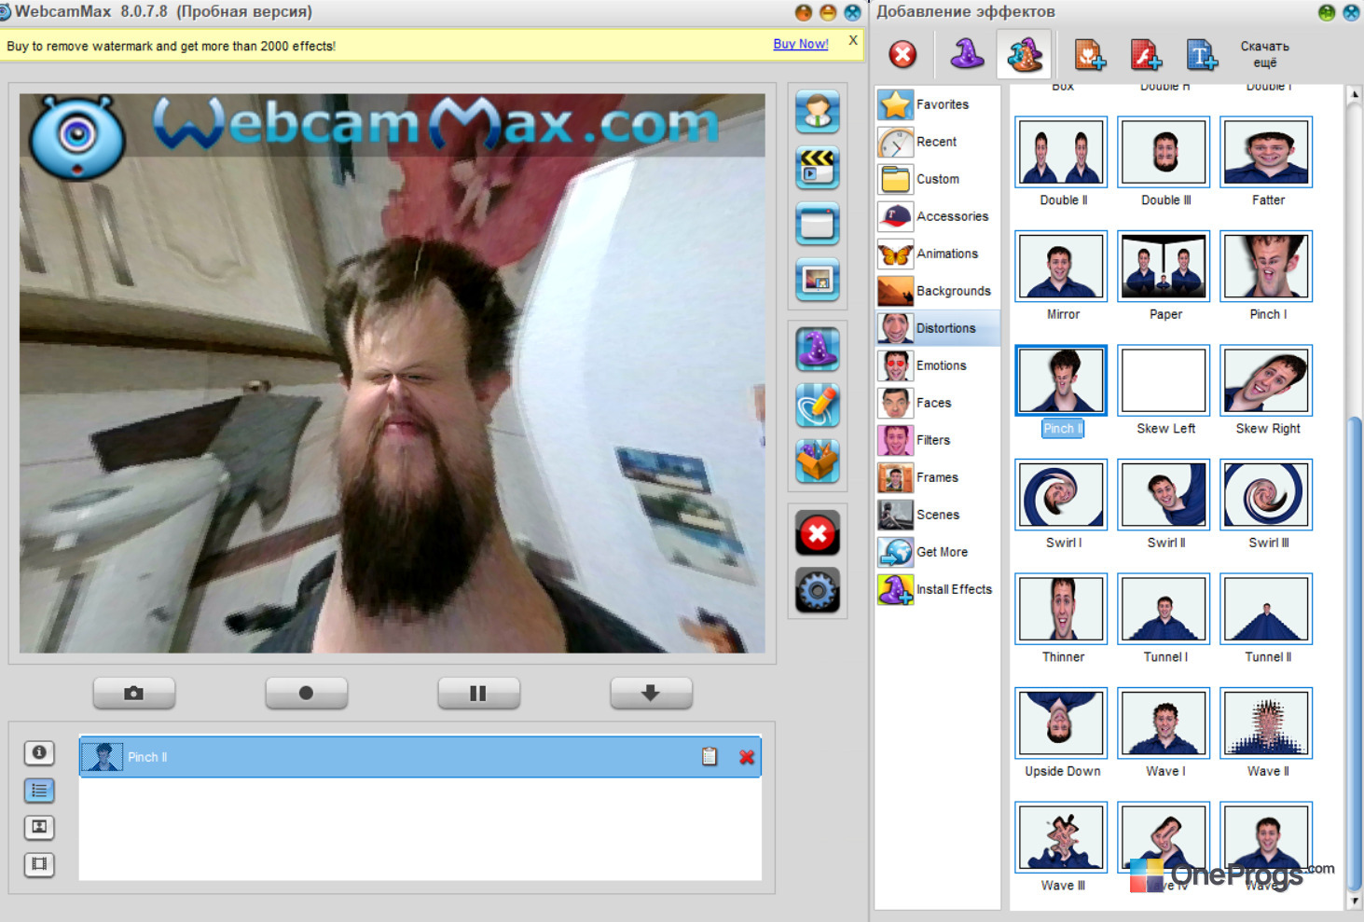Image resolution: width=1364 pixels, height=922 pixels.
Task: Apply the Thinner distortion effect
Action: click(1061, 609)
